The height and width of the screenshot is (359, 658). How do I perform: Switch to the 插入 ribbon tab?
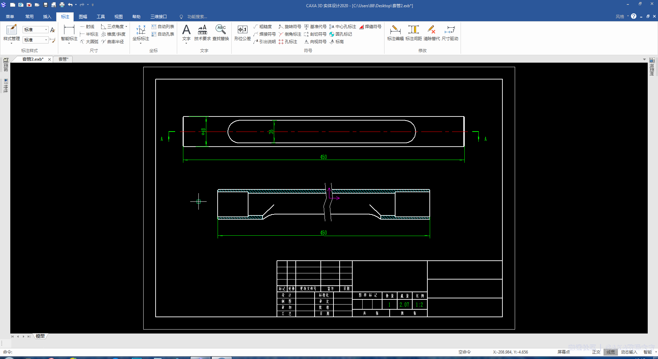pos(47,16)
